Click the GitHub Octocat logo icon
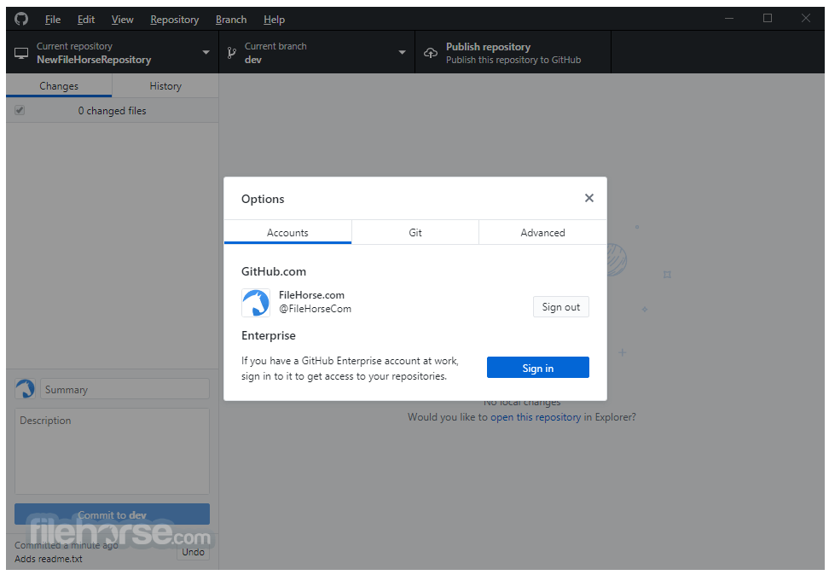The height and width of the screenshot is (575, 829). (21, 20)
